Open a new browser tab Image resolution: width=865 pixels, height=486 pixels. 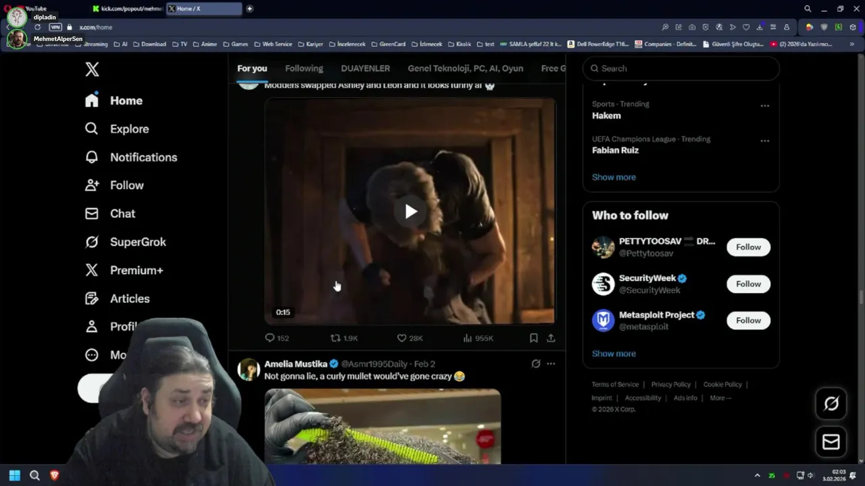(x=249, y=9)
